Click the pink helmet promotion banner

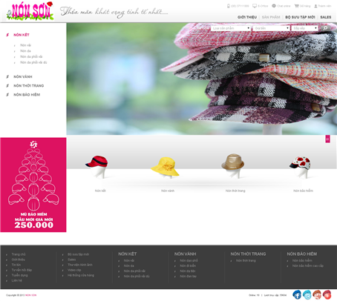pyautogui.click(x=33, y=185)
